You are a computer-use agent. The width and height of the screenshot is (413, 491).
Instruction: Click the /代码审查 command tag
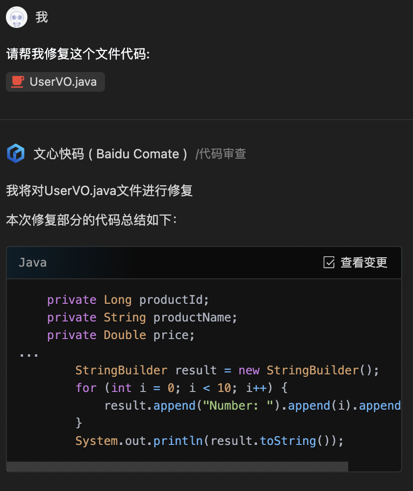pyautogui.click(x=221, y=154)
